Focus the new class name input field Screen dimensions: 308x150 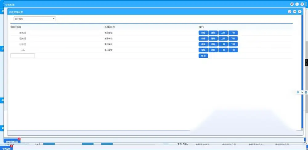click(22, 56)
